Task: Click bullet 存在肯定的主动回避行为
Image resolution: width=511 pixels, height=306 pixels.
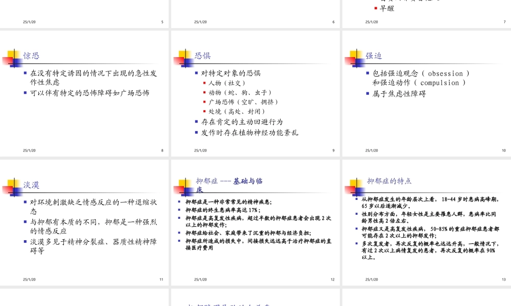Action: pos(242,122)
